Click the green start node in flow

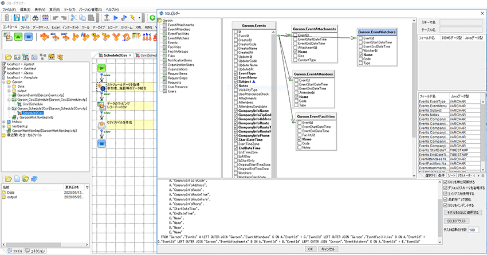click(x=102, y=68)
